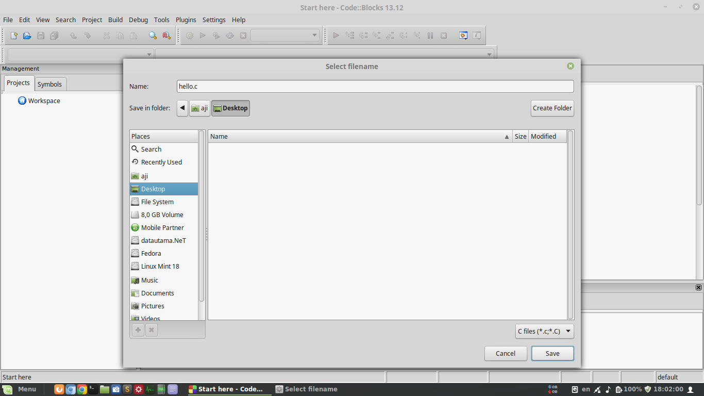Select Fedora in Places list

163,253
